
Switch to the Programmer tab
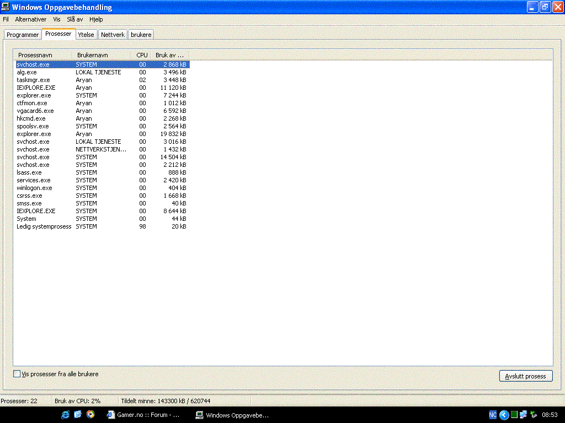pos(22,35)
